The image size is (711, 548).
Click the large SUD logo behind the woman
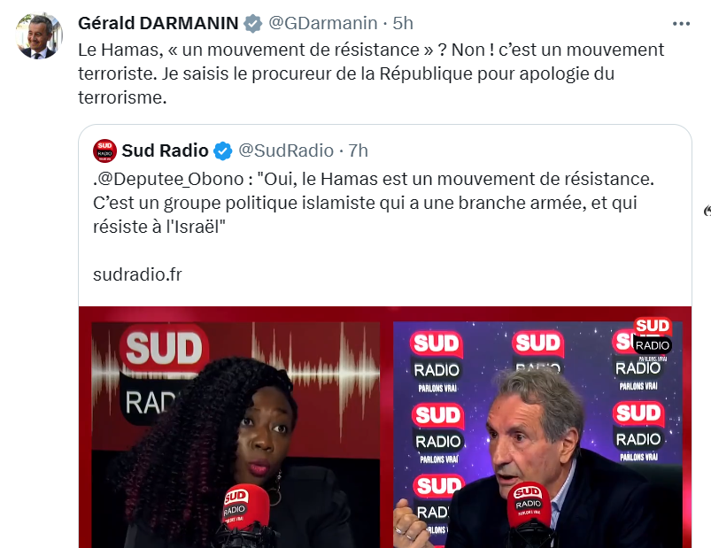(163, 348)
